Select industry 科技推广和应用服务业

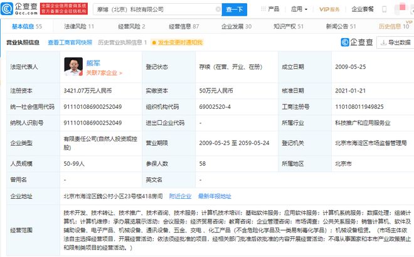(363, 123)
